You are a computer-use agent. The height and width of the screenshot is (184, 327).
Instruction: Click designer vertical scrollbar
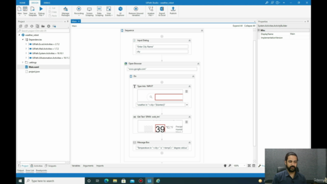tap(254, 94)
